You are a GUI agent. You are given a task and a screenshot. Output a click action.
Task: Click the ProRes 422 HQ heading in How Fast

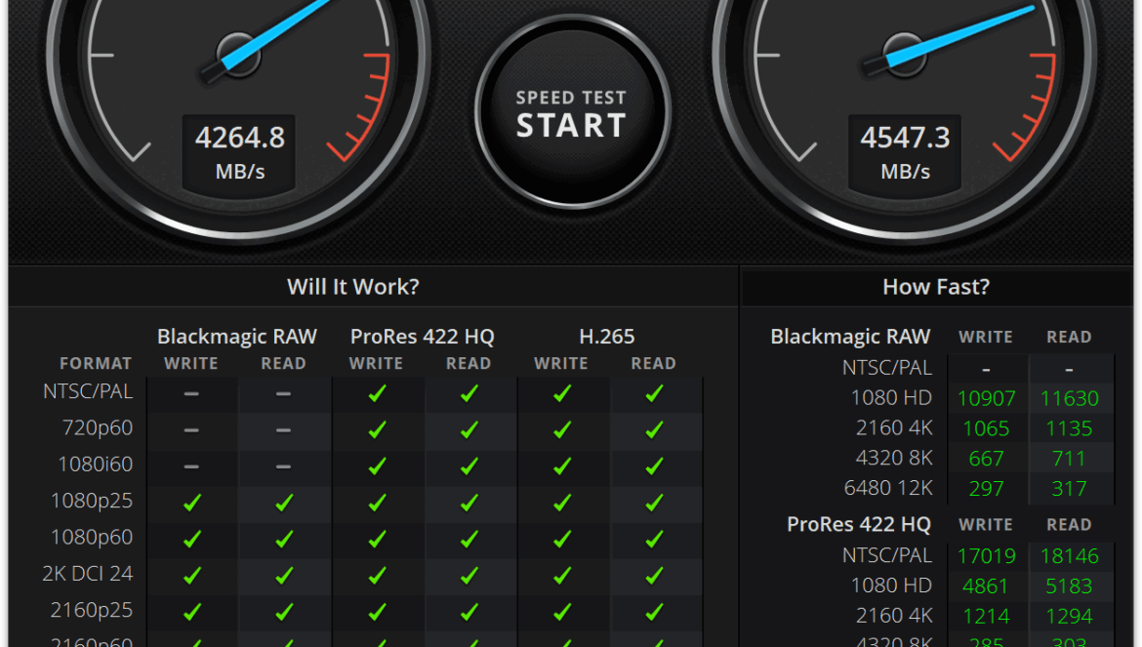coord(859,524)
